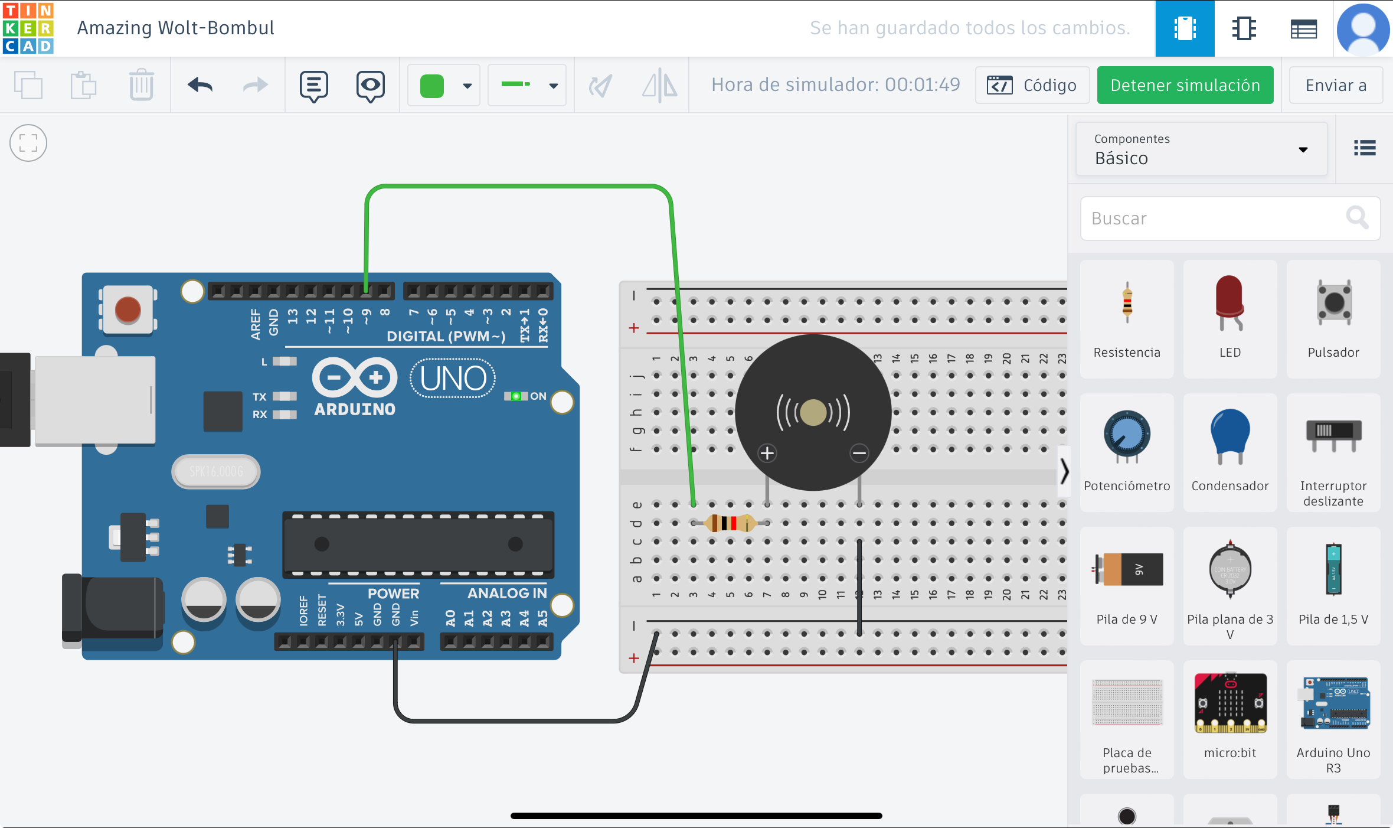Switch to circuit view
The width and height of the screenshot is (1393, 828).
(x=1185, y=28)
